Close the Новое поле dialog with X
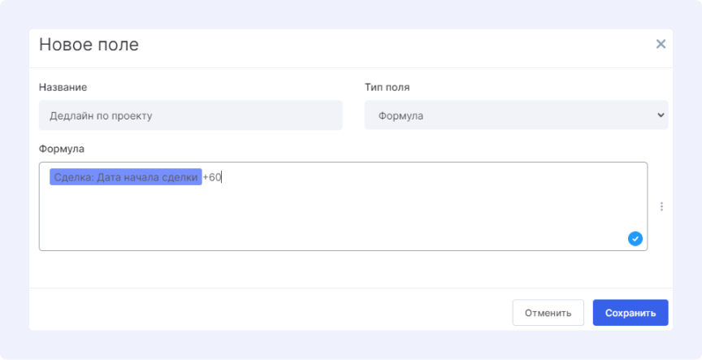Screen dimensions: 702x360 [661, 44]
